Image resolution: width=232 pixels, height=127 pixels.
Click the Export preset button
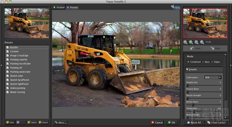tap(43, 123)
